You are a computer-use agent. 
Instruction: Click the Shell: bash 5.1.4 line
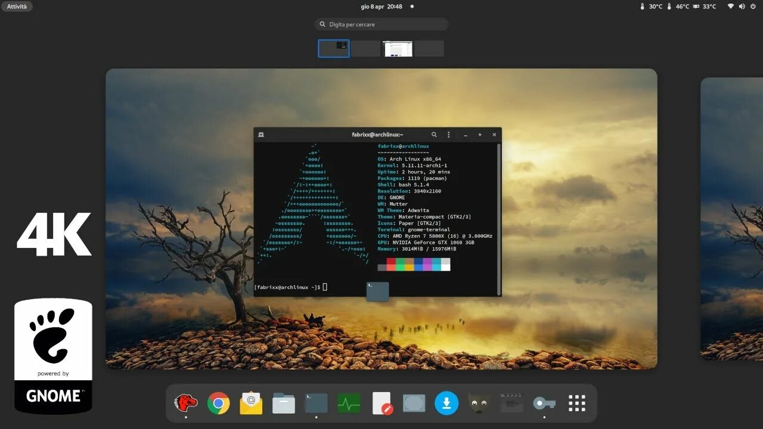click(x=404, y=185)
